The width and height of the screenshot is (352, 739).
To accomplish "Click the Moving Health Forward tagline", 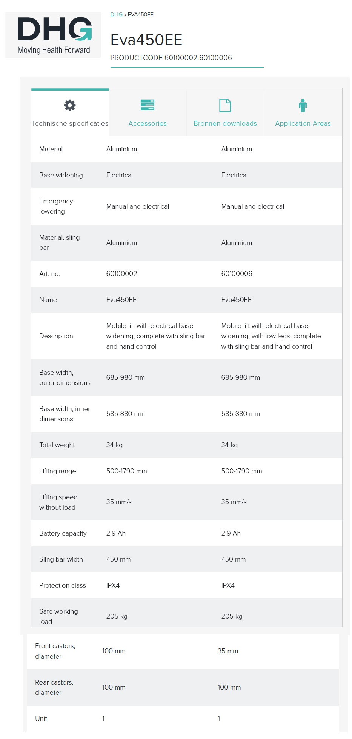I will [54, 50].
